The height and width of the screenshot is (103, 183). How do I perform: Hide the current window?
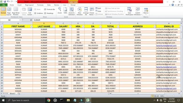click(98, 11)
